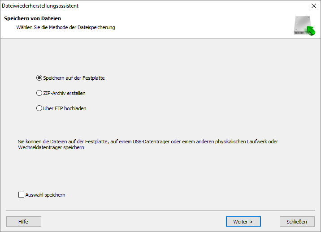The height and width of the screenshot is (232, 321).
Task: Click the hard drive recovery icon in the header
Action: pyautogui.click(x=304, y=26)
